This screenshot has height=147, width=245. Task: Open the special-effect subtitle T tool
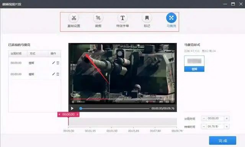click(122, 18)
